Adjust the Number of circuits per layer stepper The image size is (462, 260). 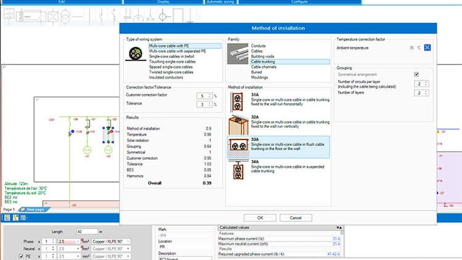[x=426, y=84]
